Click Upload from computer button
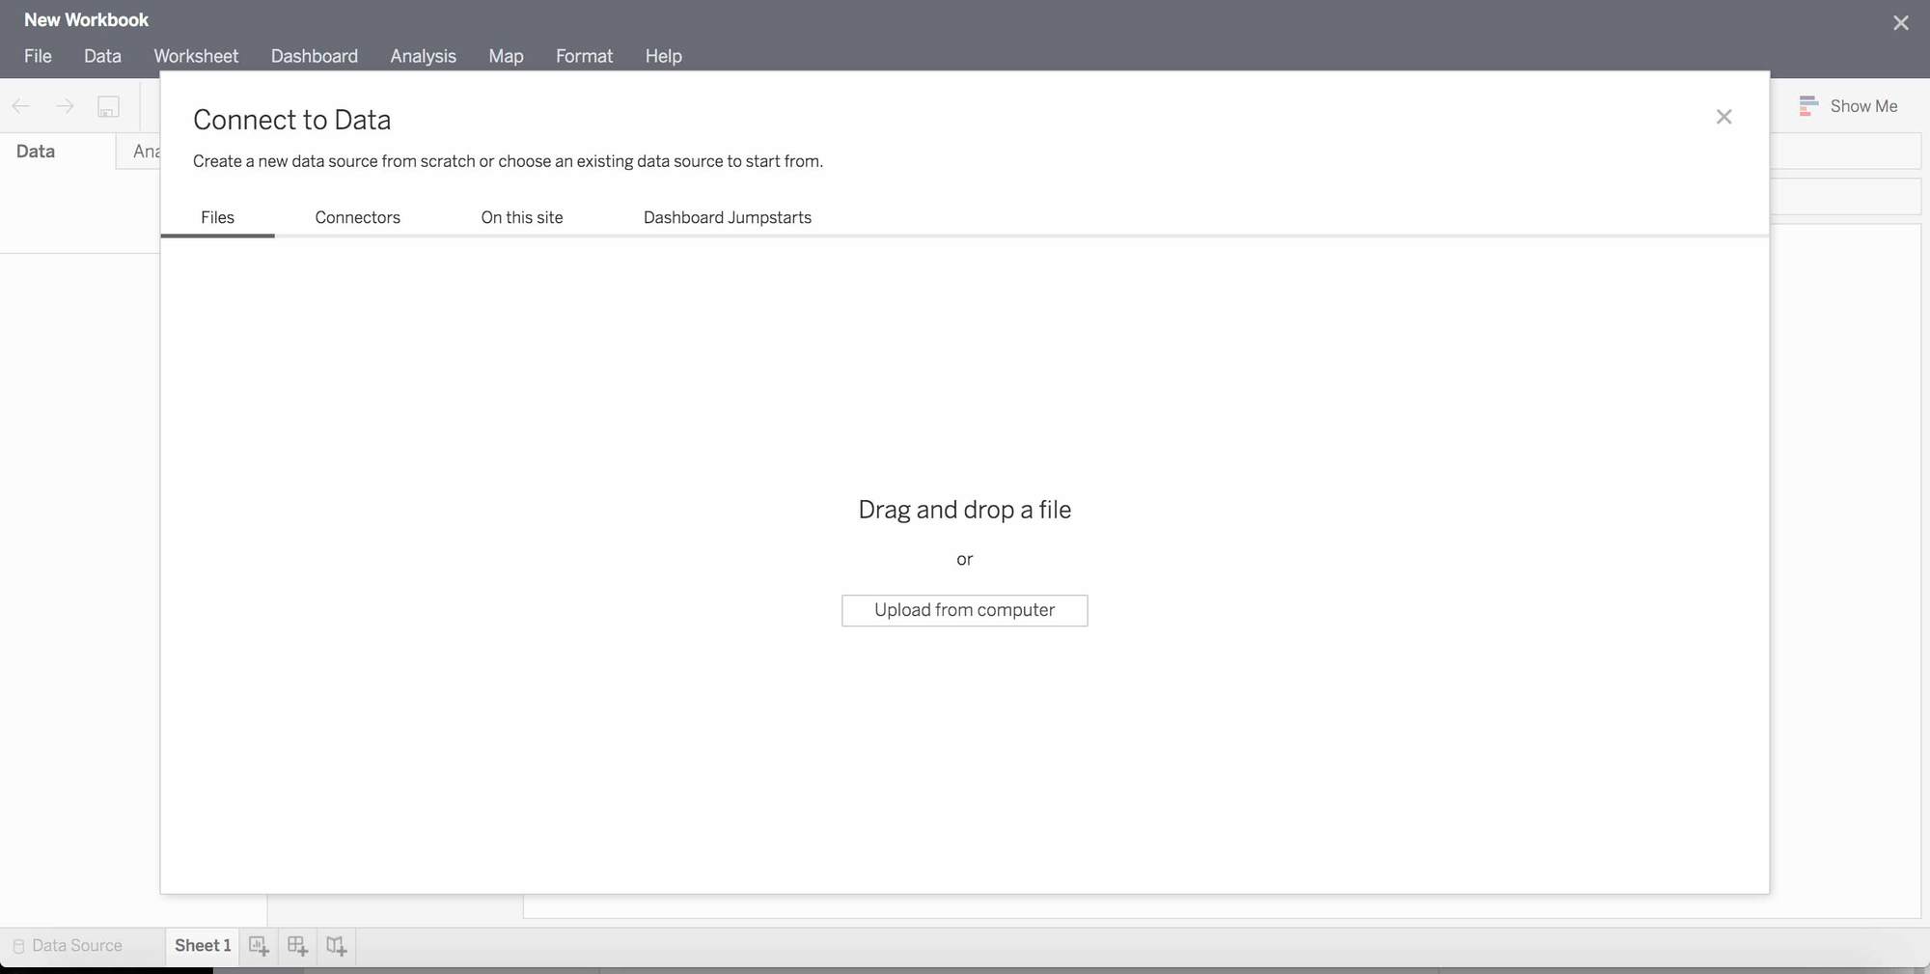Screen dimensions: 1930x974 [964, 610]
